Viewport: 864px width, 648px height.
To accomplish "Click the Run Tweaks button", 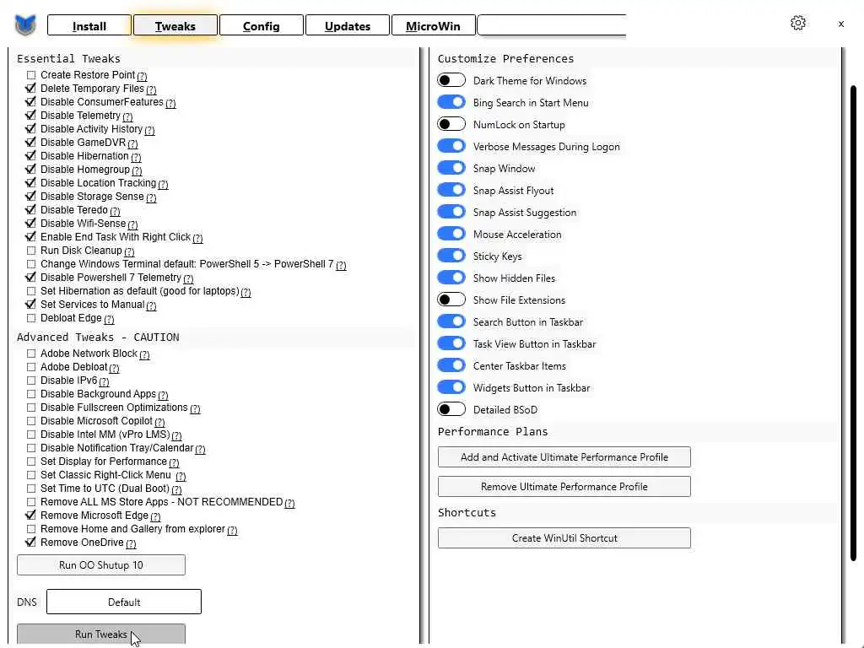I will [x=101, y=634].
